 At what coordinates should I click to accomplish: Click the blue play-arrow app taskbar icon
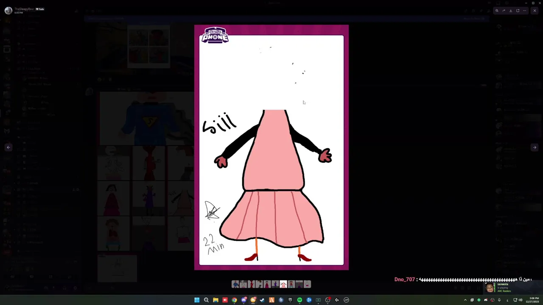pyautogui.click(x=309, y=300)
